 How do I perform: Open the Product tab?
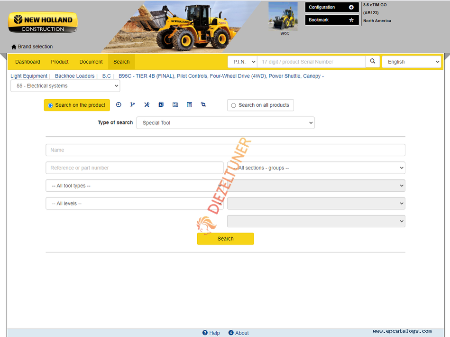[60, 62]
